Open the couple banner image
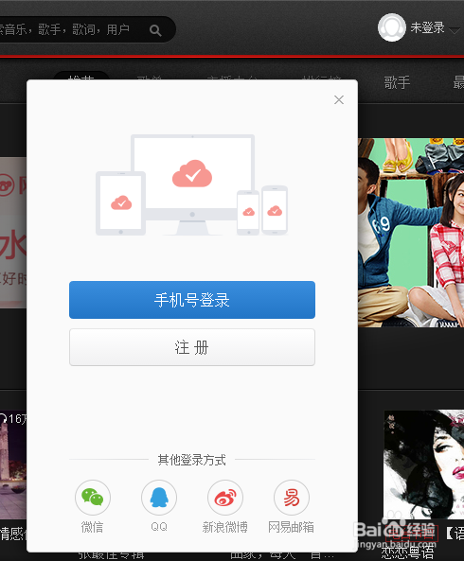Image resolution: width=464 pixels, height=561 pixels. pos(411,233)
